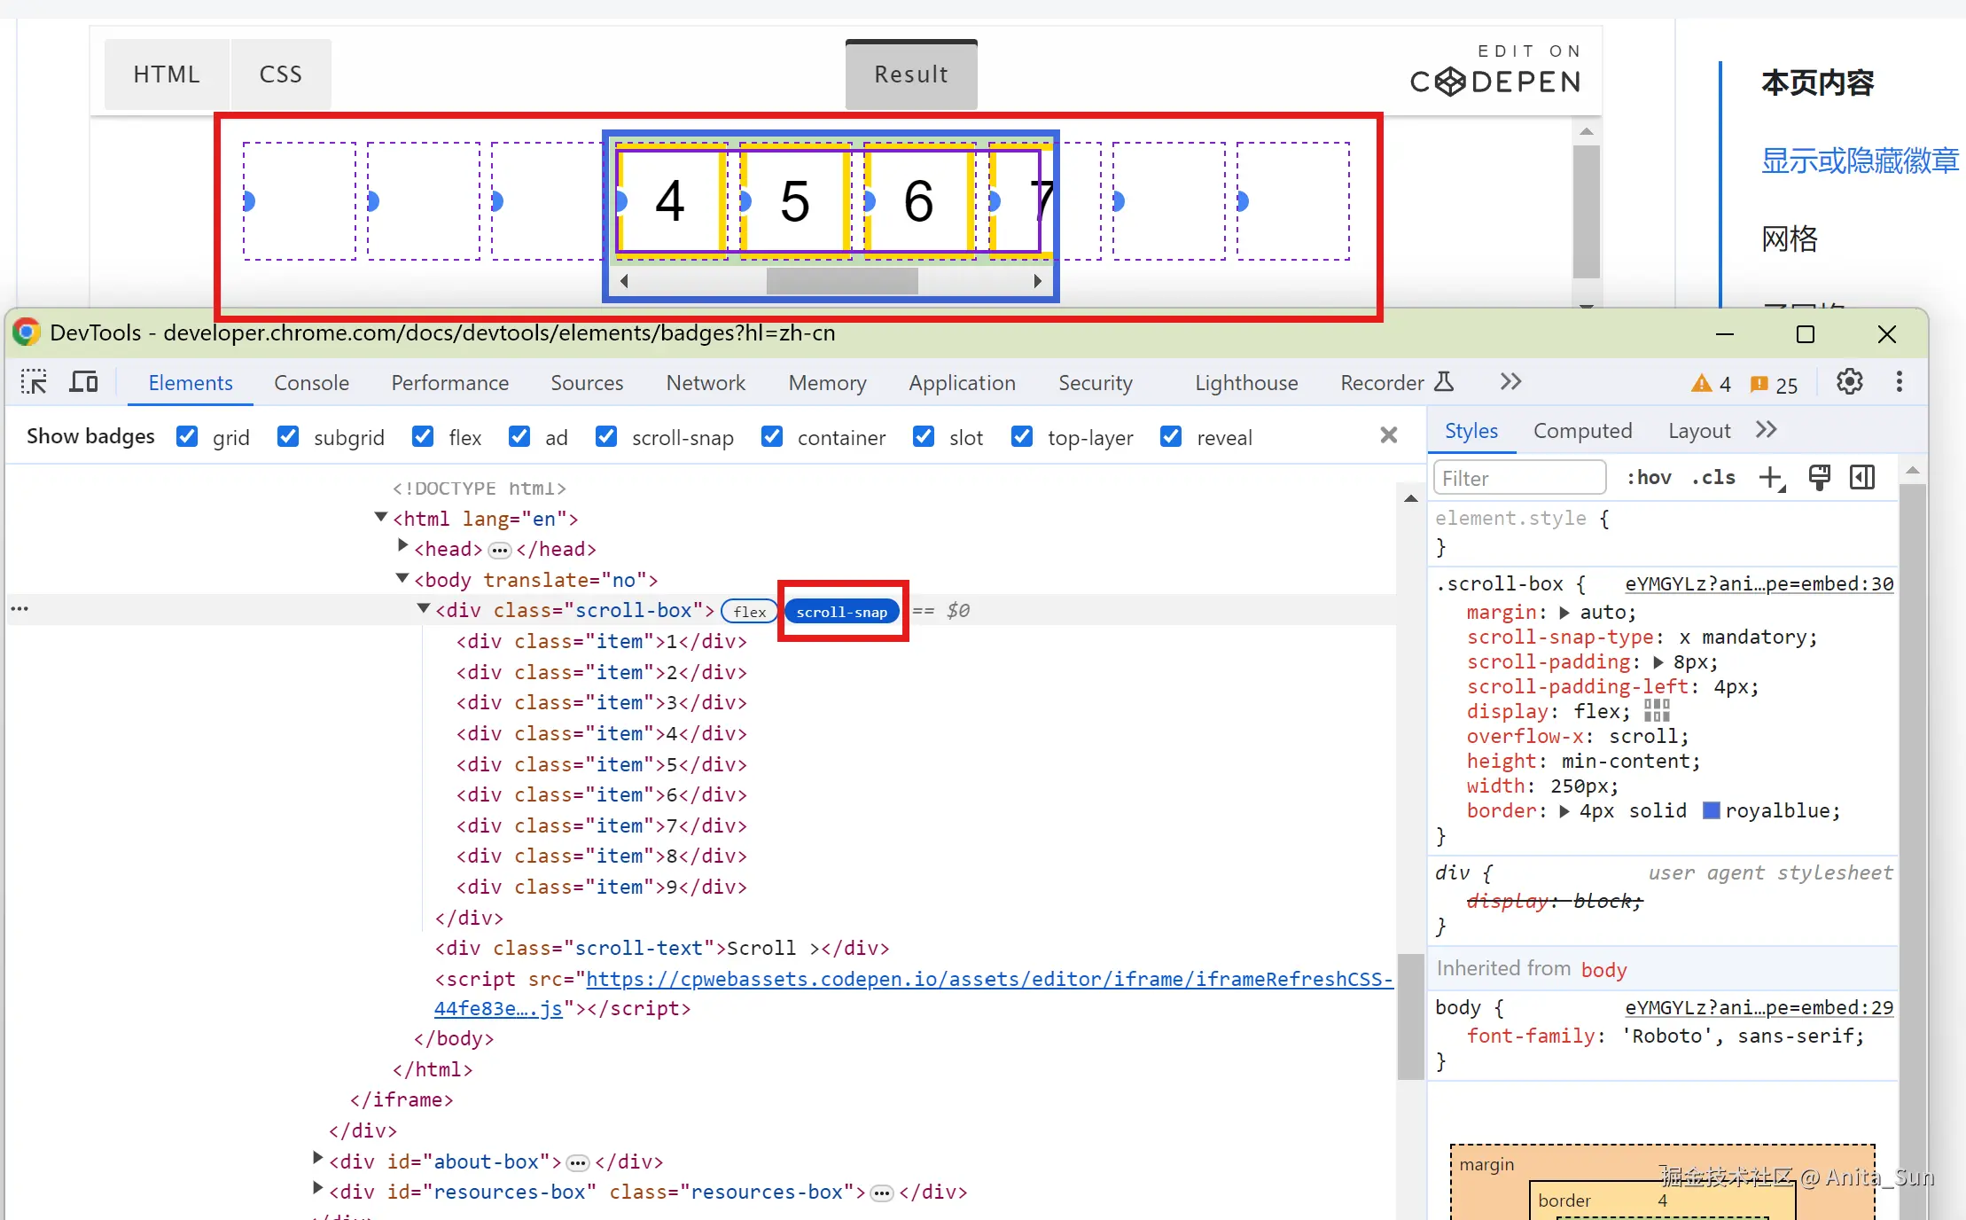Image resolution: width=1966 pixels, height=1220 pixels.
Task: Maximize the DevTools window
Action: (x=1806, y=334)
